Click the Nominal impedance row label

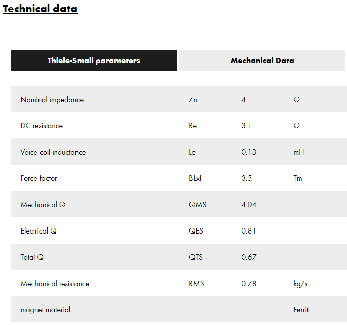pyautogui.click(x=52, y=100)
